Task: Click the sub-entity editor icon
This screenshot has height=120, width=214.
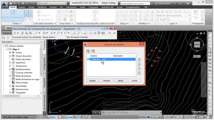Action: click(x=99, y=33)
